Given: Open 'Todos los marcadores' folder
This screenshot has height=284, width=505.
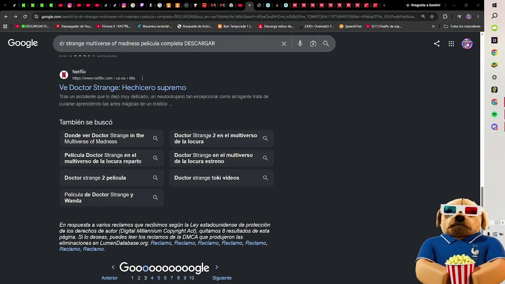Looking at the screenshot, I should click(x=462, y=26).
